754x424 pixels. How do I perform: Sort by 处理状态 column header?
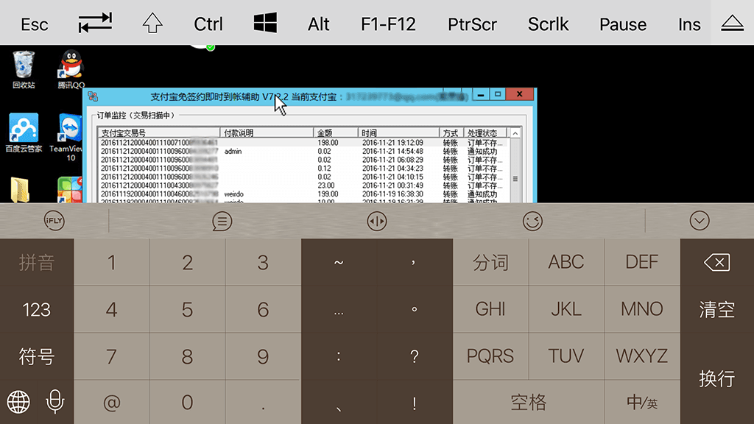[x=485, y=132]
